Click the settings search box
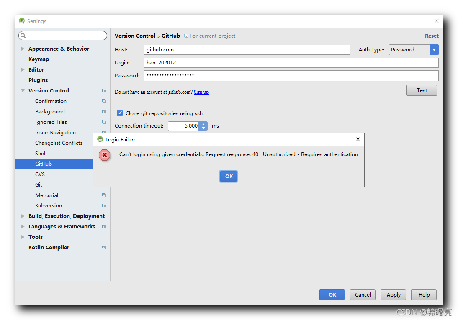Viewport: 458px width, 320px height. (x=63, y=36)
